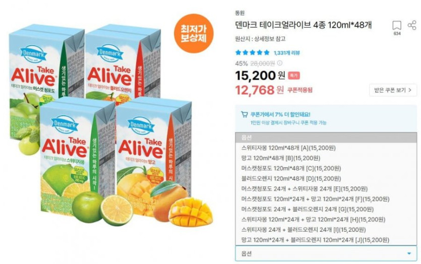Open the 옵션 dropdown arrow
The height and width of the screenshot is (264, 421).
(x=409, y=253)
